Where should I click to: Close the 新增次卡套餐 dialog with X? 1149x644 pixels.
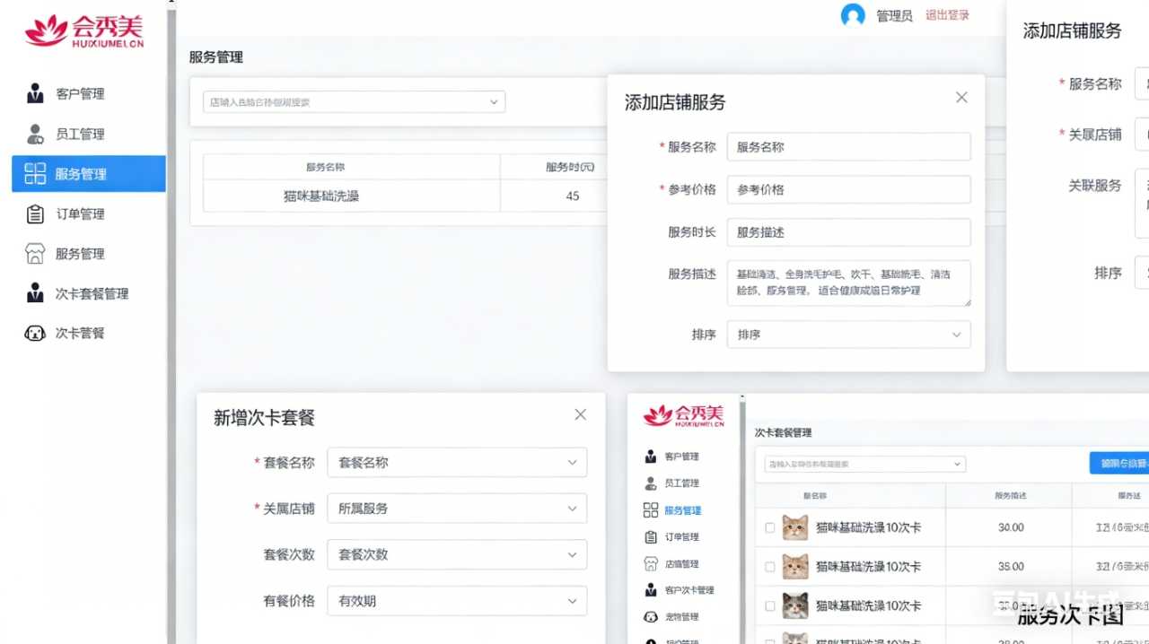pos(580,414)
